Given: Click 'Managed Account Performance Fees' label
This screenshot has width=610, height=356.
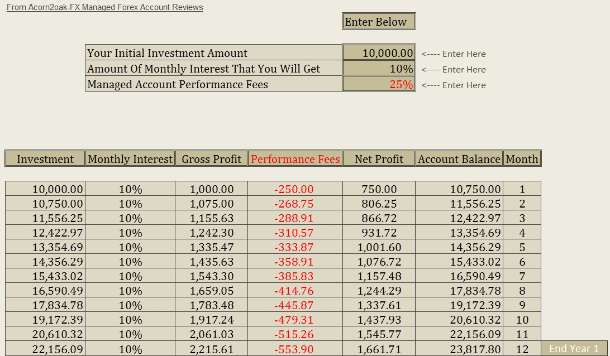Looking at the screenshot, I should (213, 84).
